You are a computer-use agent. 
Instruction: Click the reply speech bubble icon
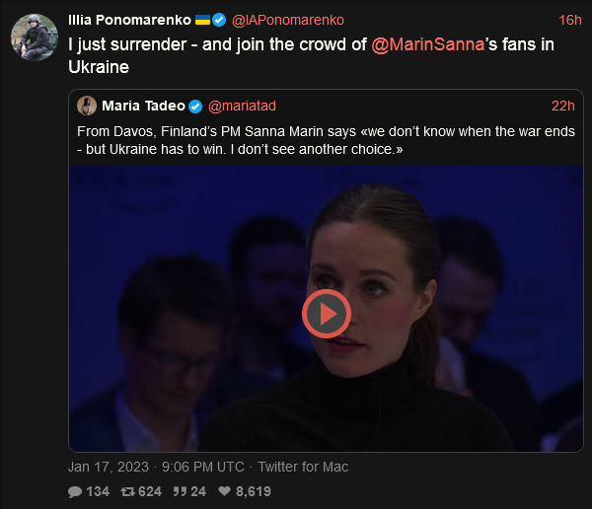tap(75, 491)
